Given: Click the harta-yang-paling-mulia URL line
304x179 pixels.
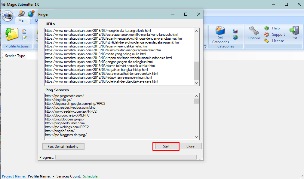Looking at the screenshot, I should point(96,54).
